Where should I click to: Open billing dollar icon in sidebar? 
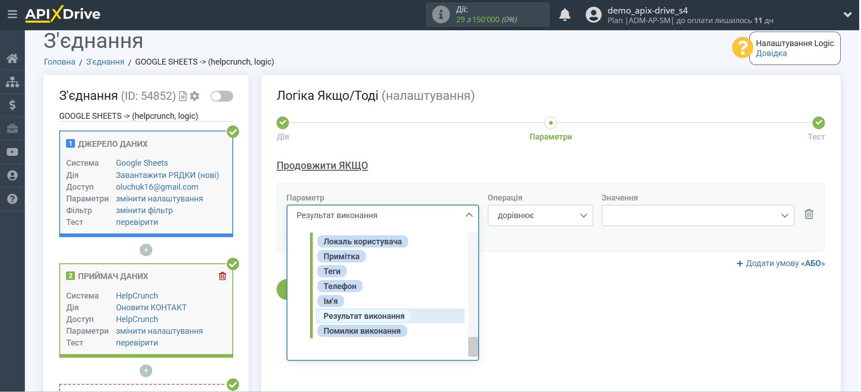click(12, 105)
